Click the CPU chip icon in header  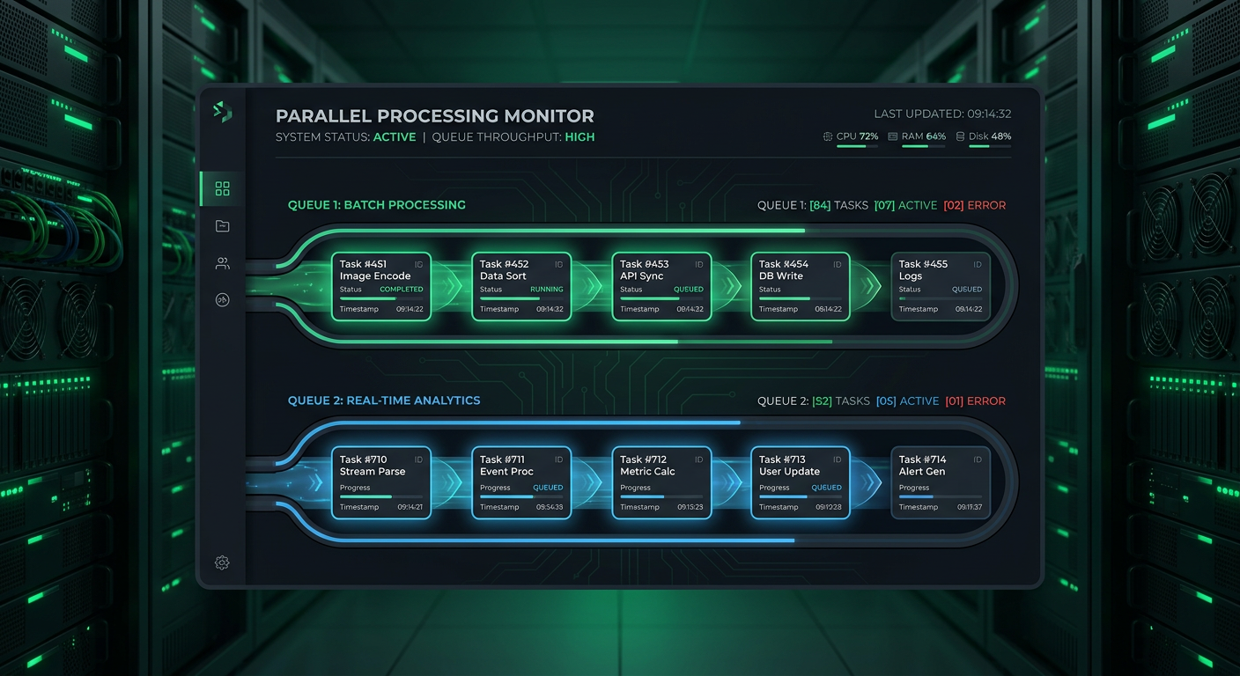(826, 136)
